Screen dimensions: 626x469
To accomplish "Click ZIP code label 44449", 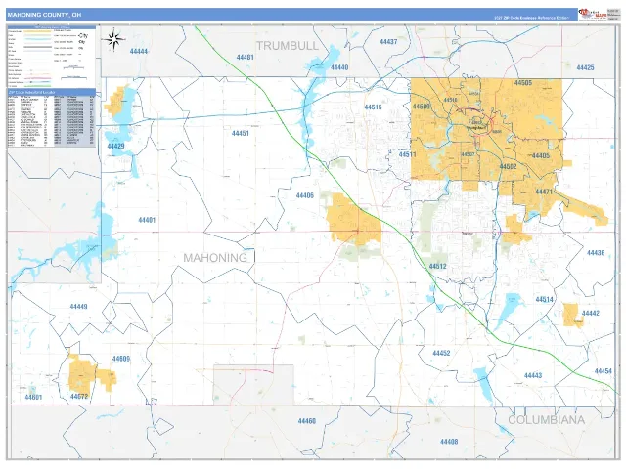I will (x=78, y=307).
